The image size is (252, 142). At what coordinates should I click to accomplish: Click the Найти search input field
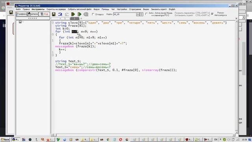124,14
